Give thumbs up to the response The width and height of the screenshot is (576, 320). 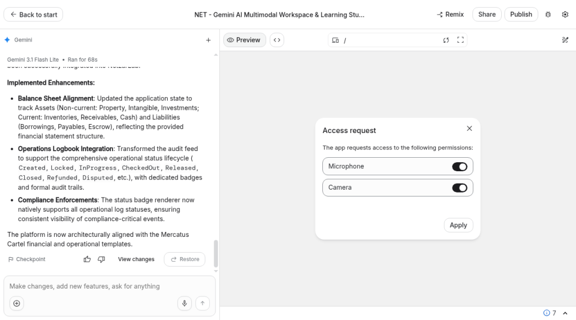87,259
